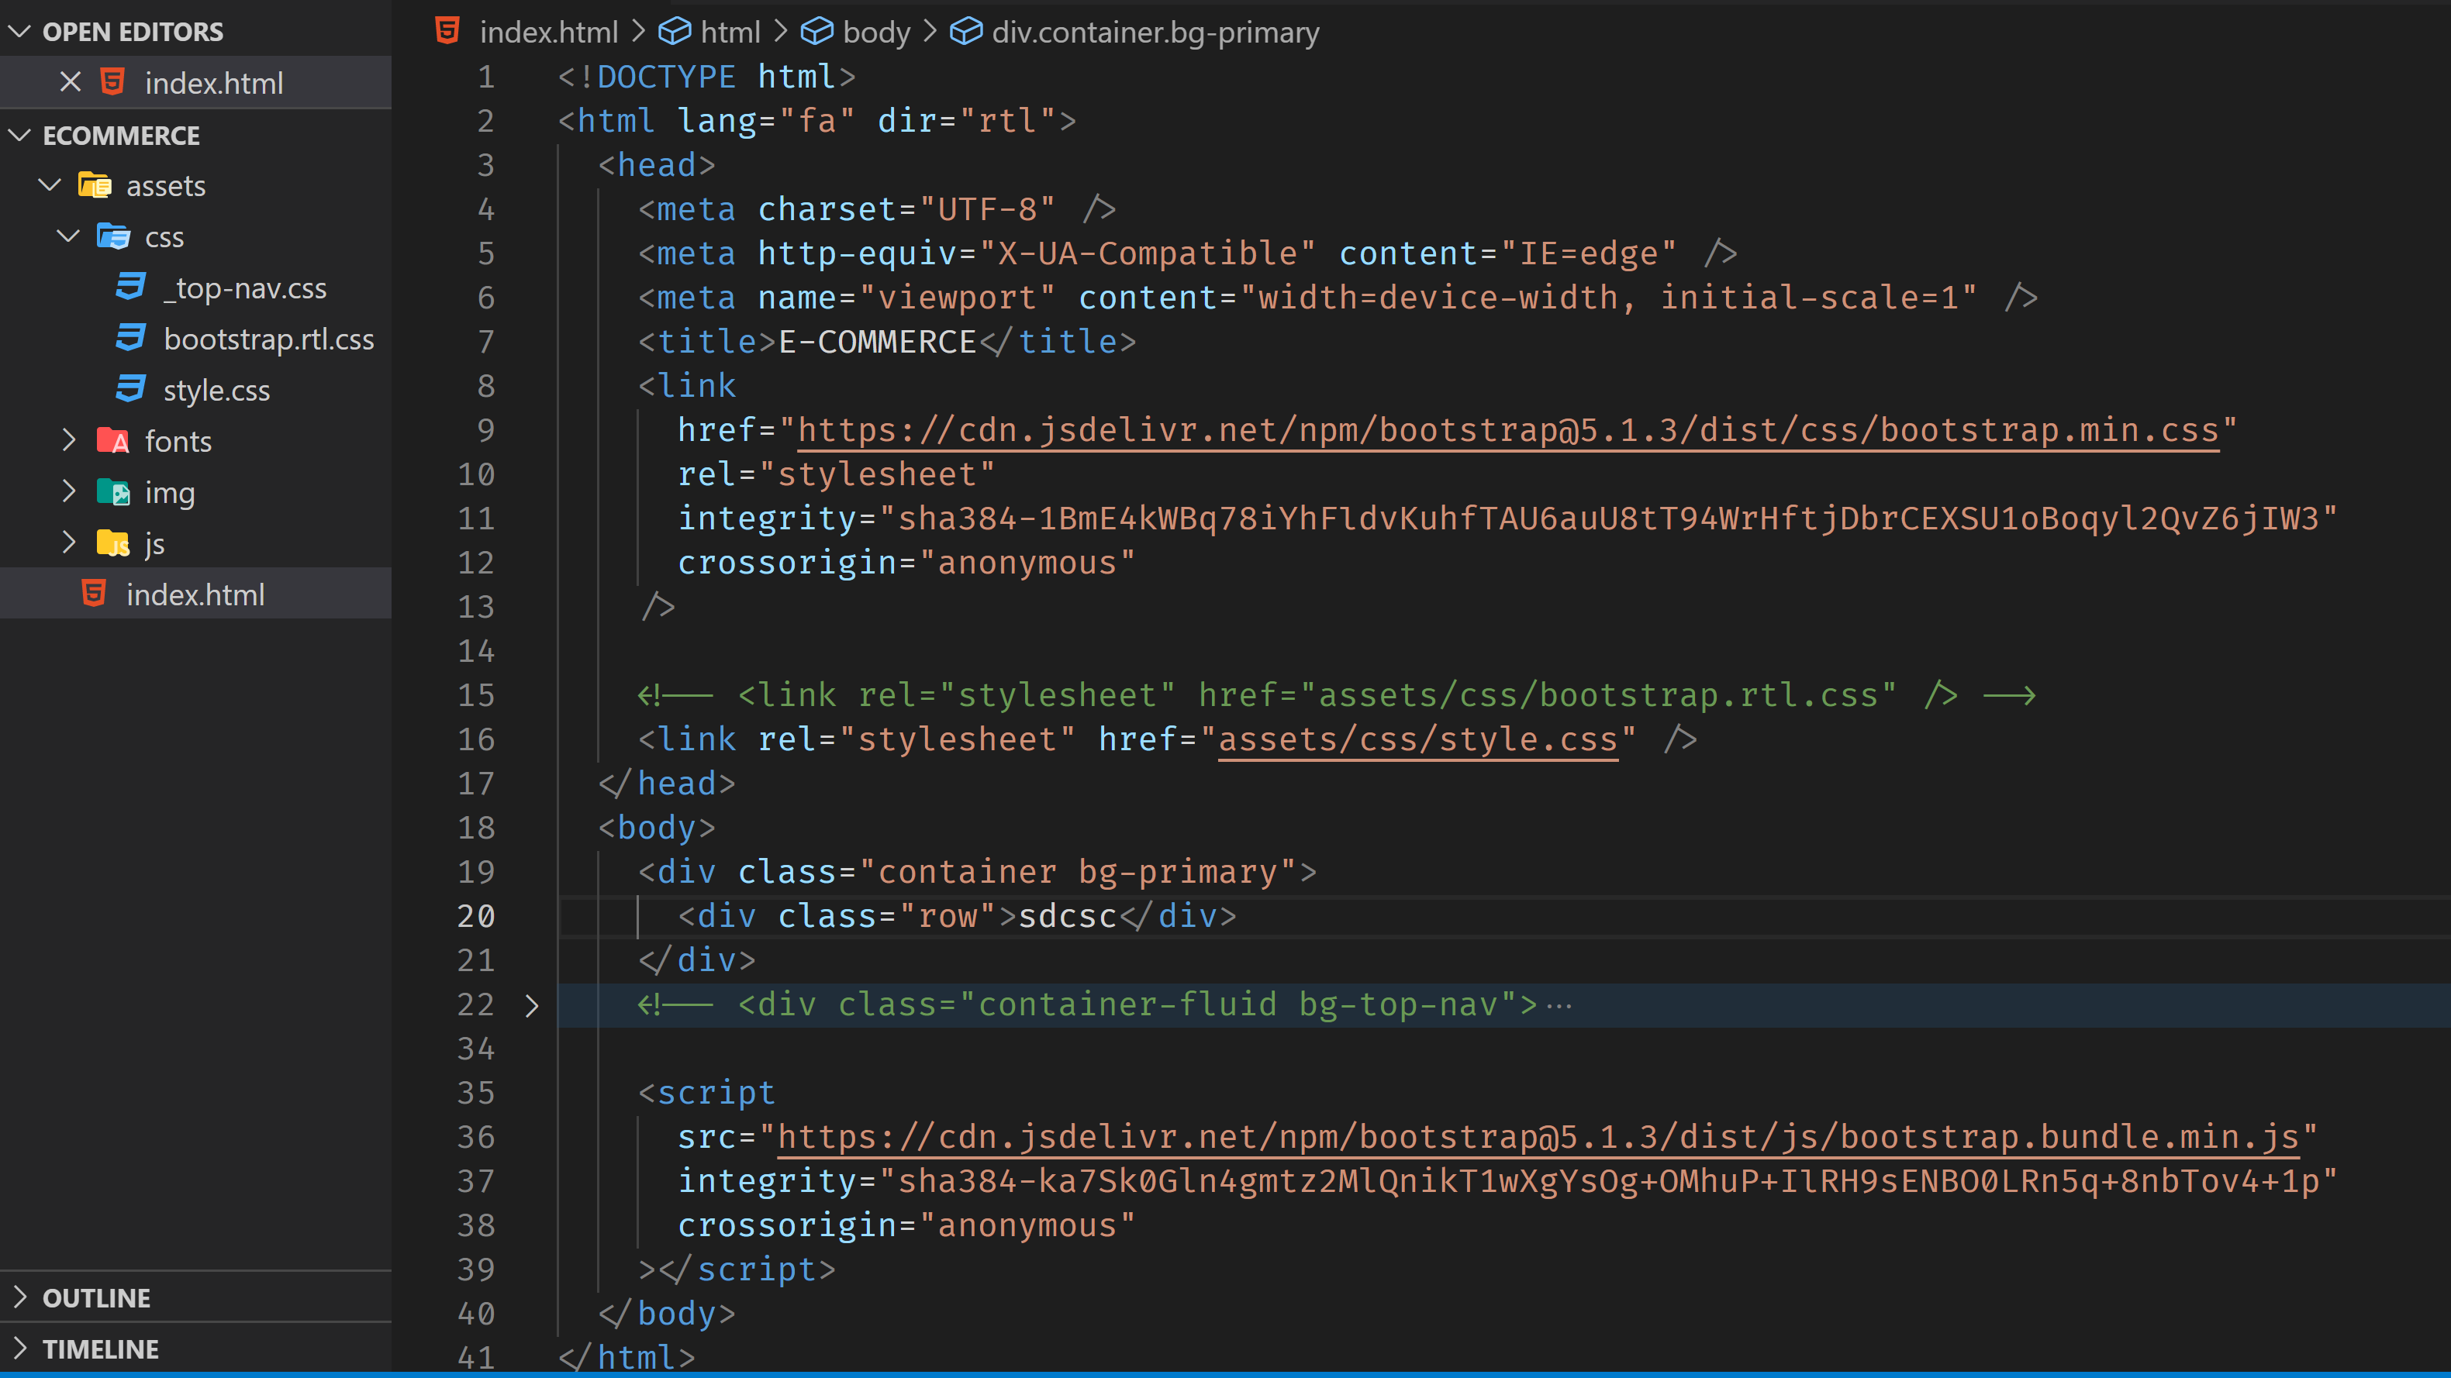The image size is (2451, 1378).
Task: Collapse the Open Editors section
Action: click(19, 31)
